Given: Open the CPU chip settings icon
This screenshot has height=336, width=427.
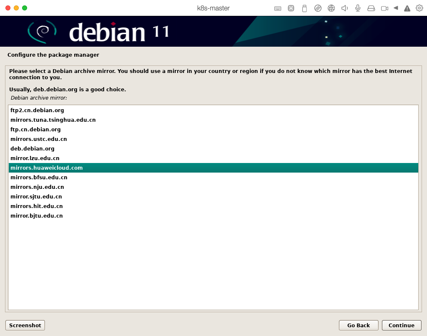Looking at the screenshot, I should (x=291, y=8).
